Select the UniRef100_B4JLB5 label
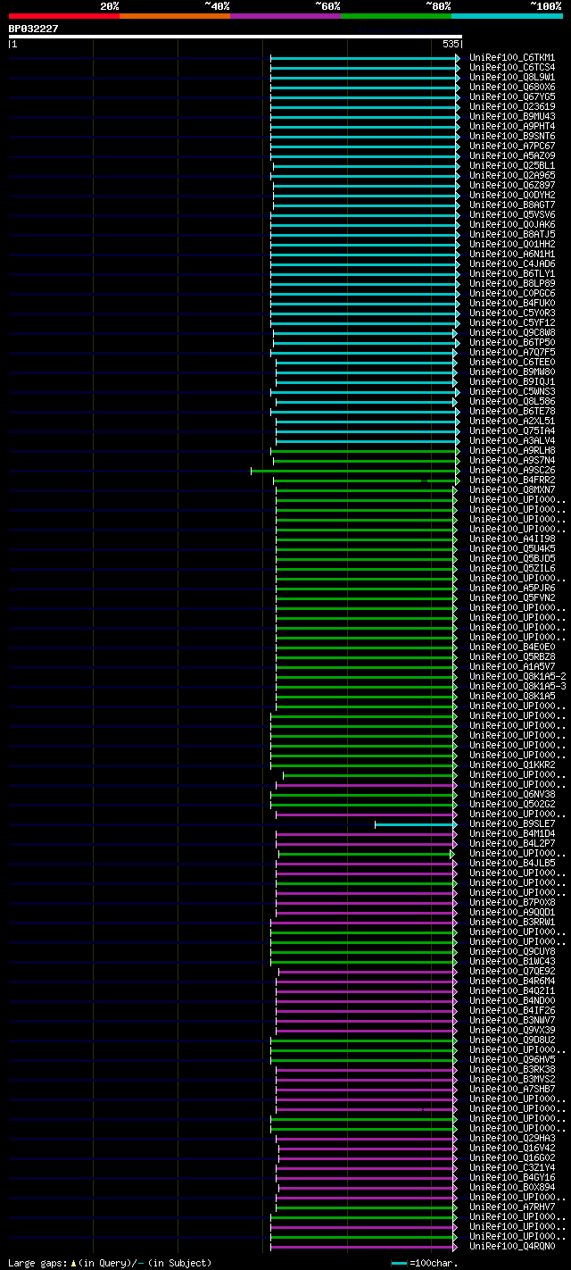This screenshot has height=1270, width=571. click(512, 863)
